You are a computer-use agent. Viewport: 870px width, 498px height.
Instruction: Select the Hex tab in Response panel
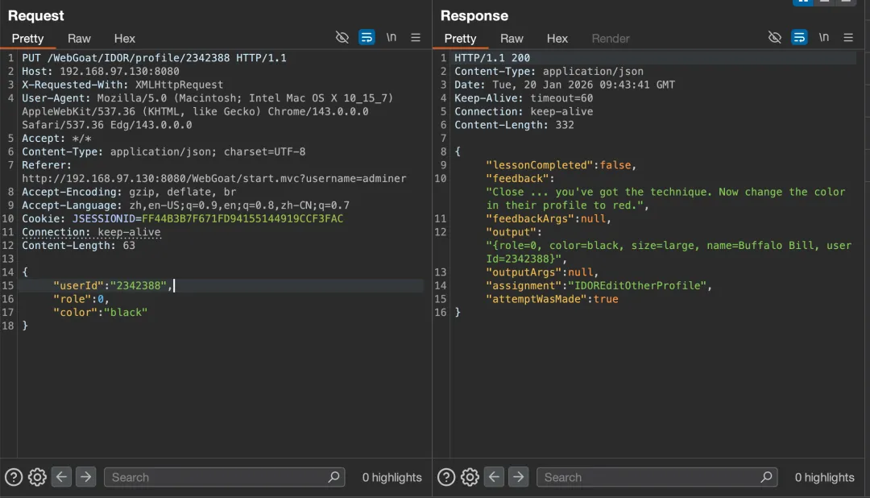tap(557, 39)
